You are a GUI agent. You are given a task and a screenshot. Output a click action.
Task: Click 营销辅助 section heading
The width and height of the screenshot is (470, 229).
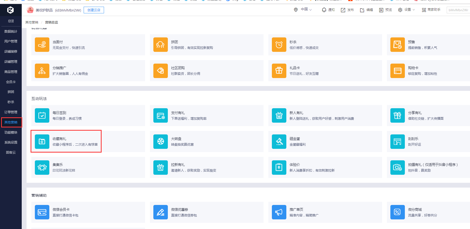pos(39,196)
